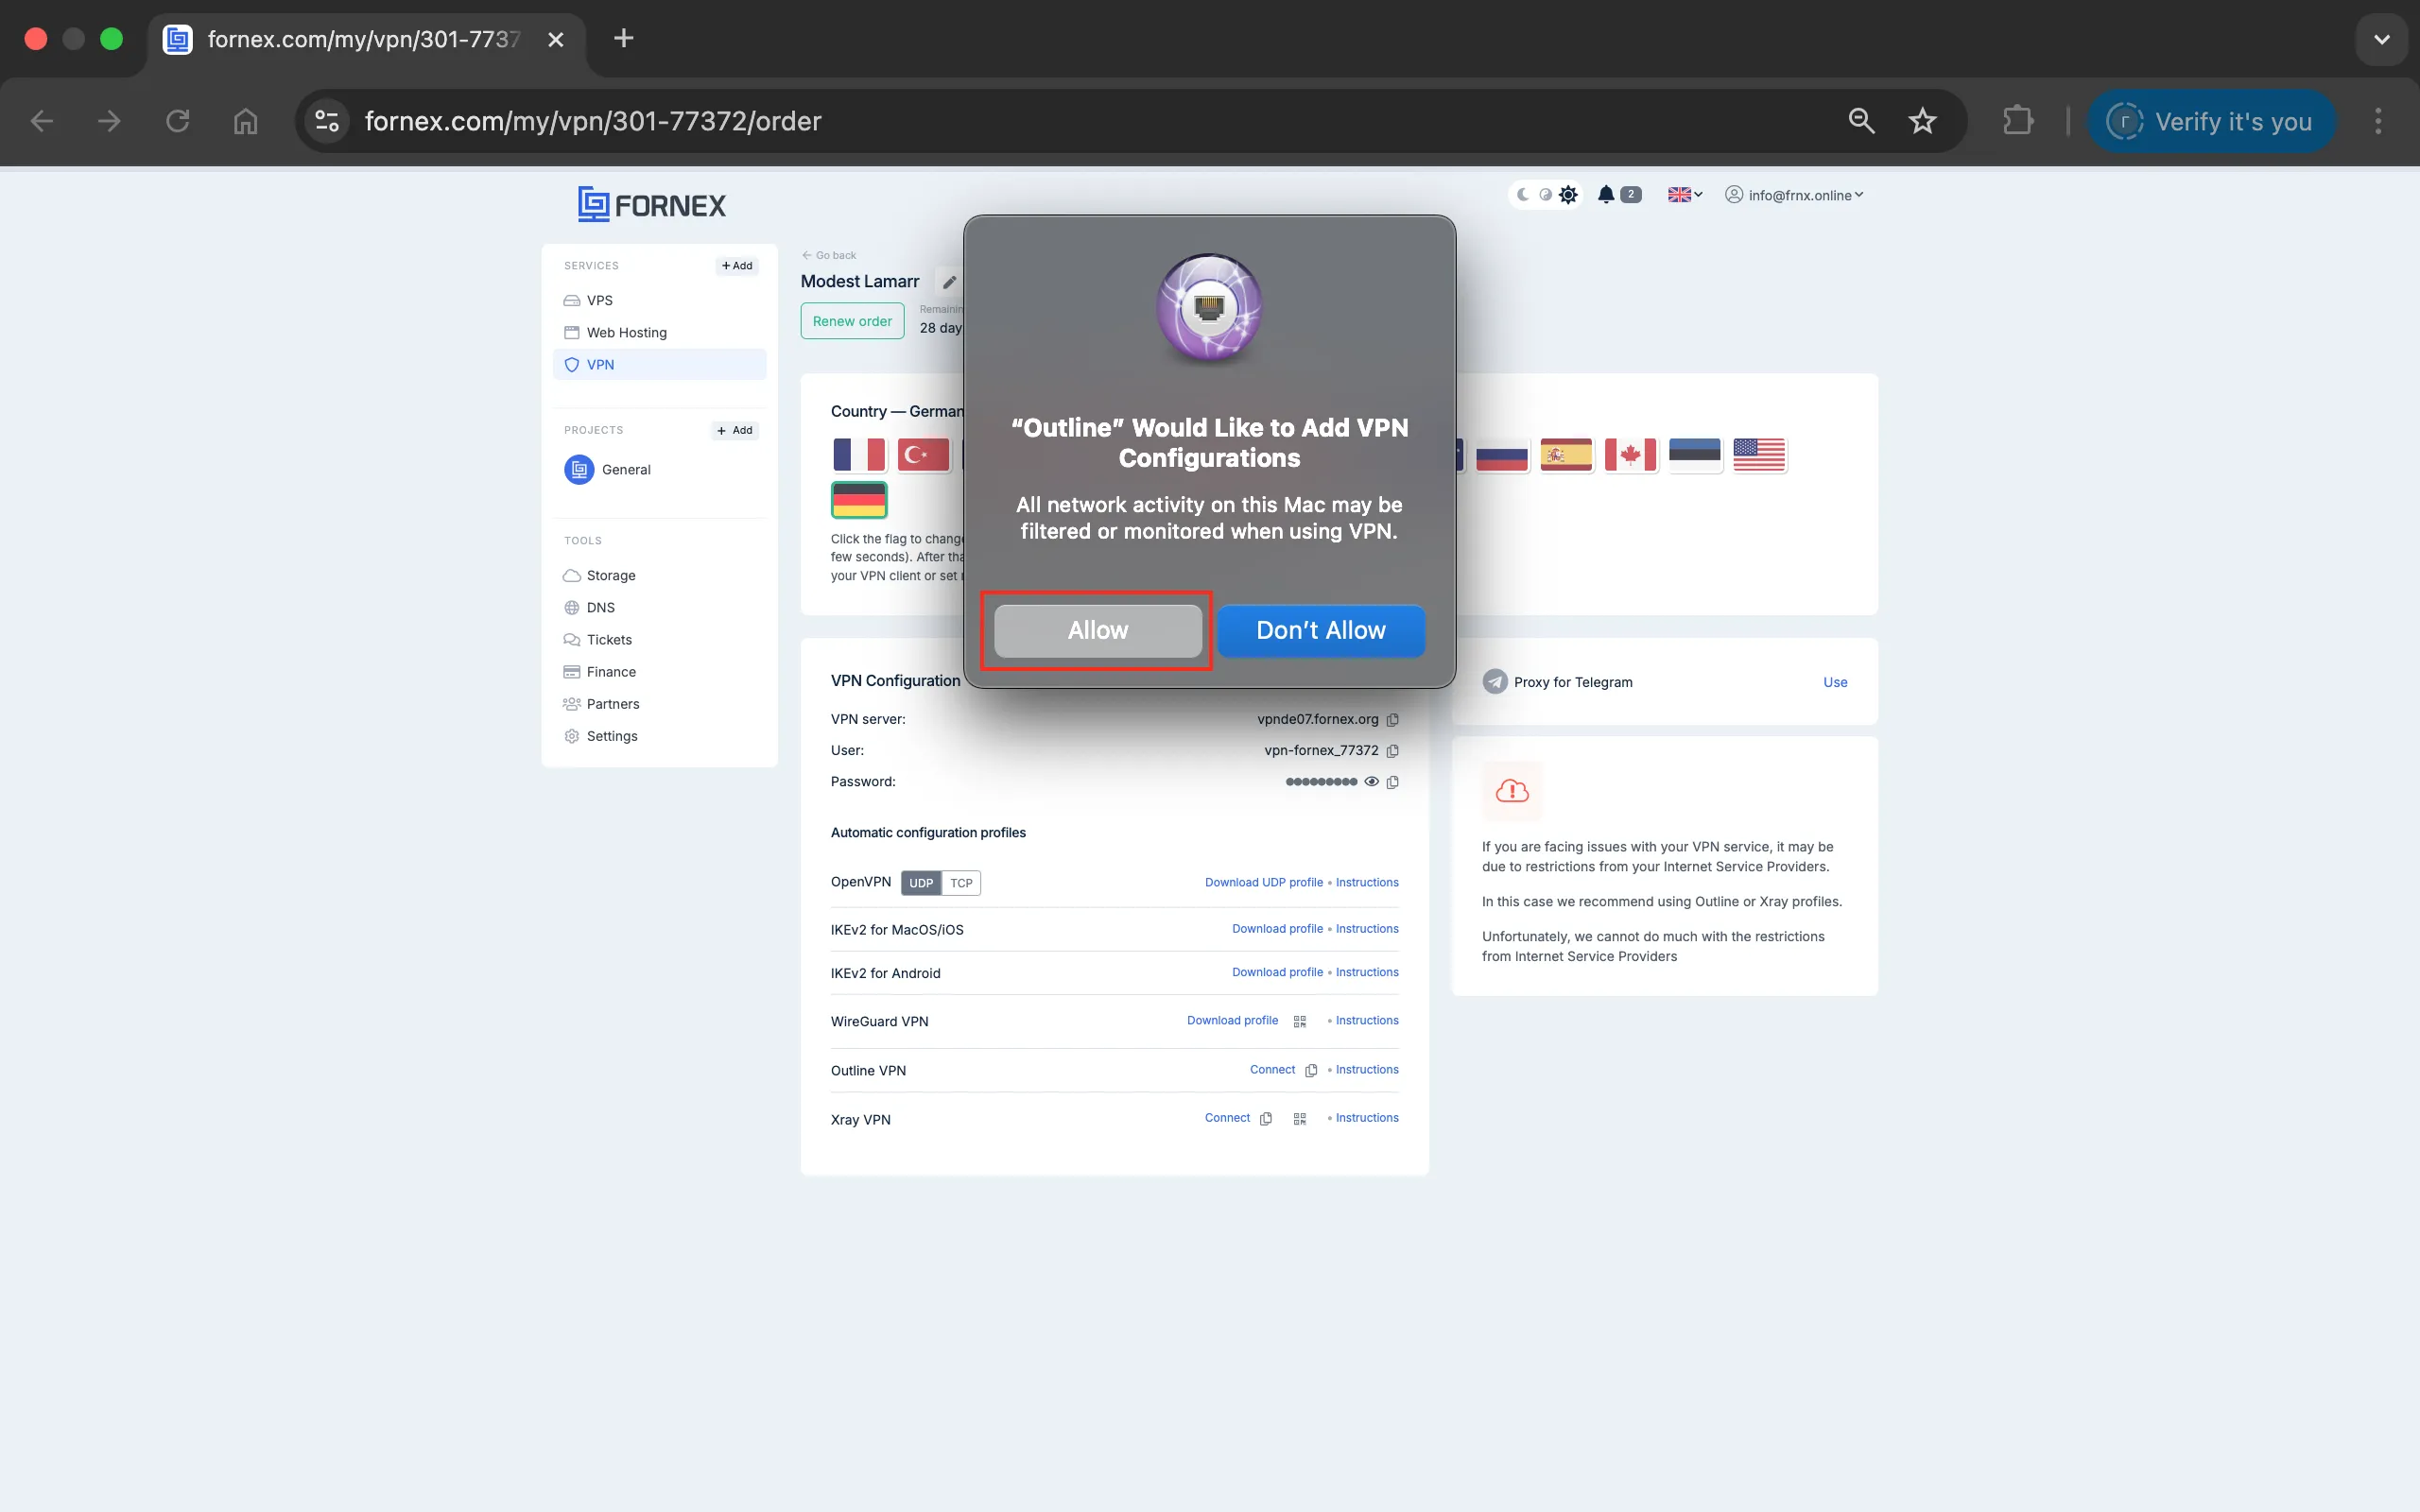Screen dimensions: 2420x1512
Task: Open the Chrome three-dot menu
Action: pyautogui.click(x=2378, y=121)
